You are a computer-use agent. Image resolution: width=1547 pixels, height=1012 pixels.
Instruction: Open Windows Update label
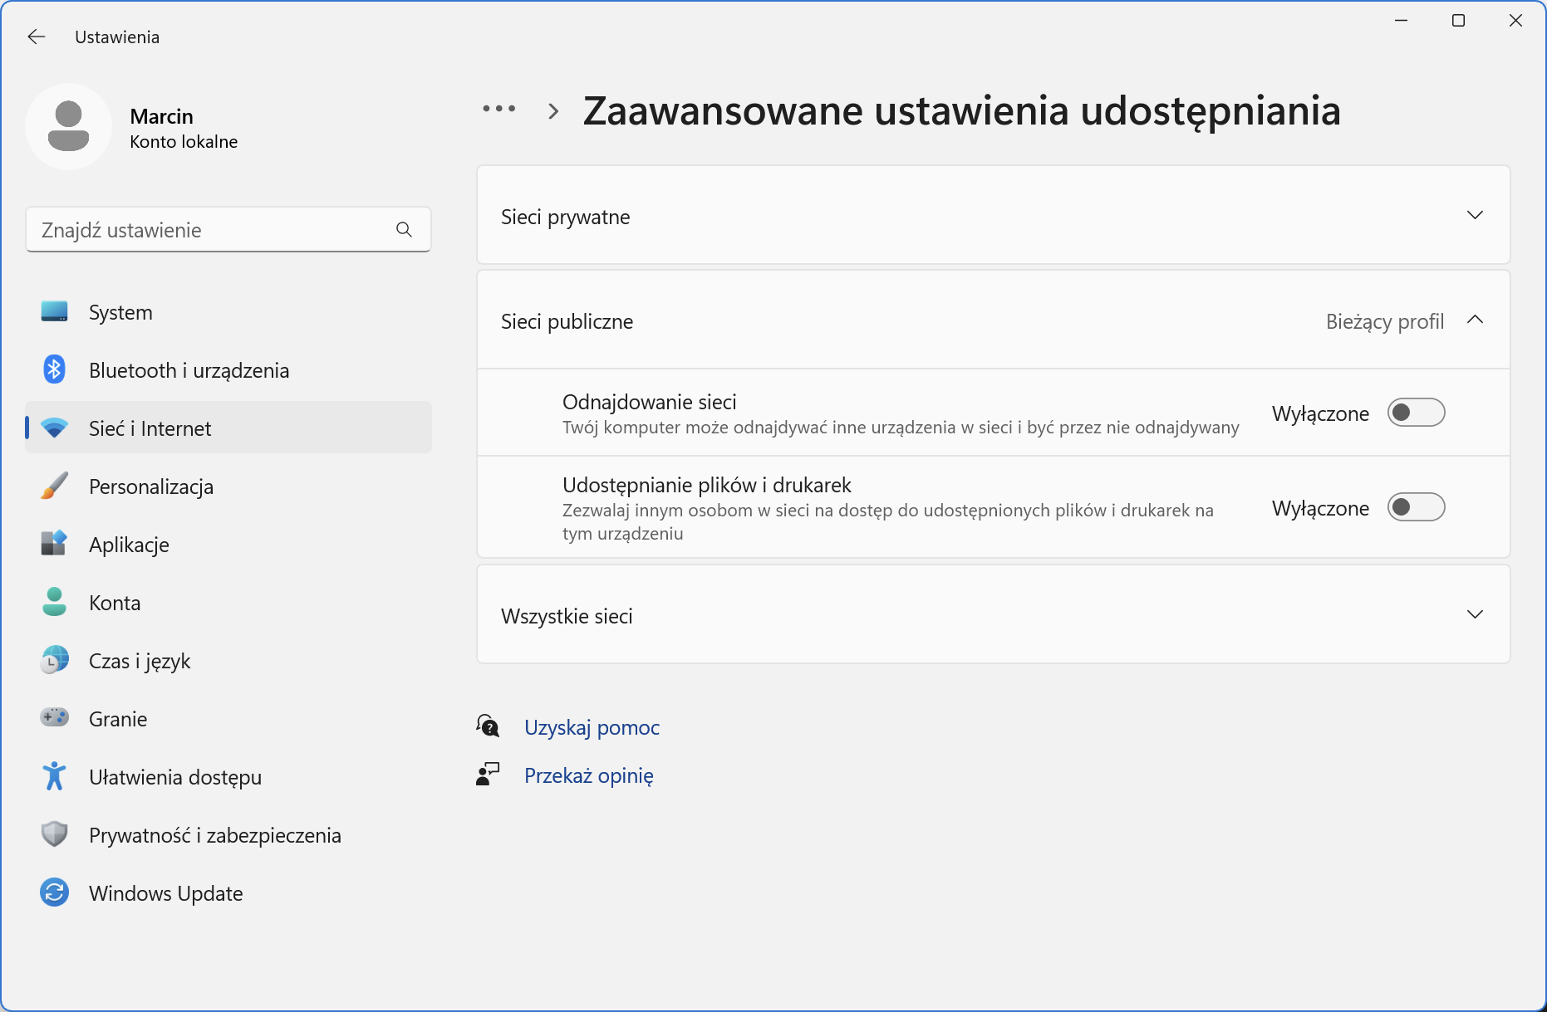pos(166,893)
